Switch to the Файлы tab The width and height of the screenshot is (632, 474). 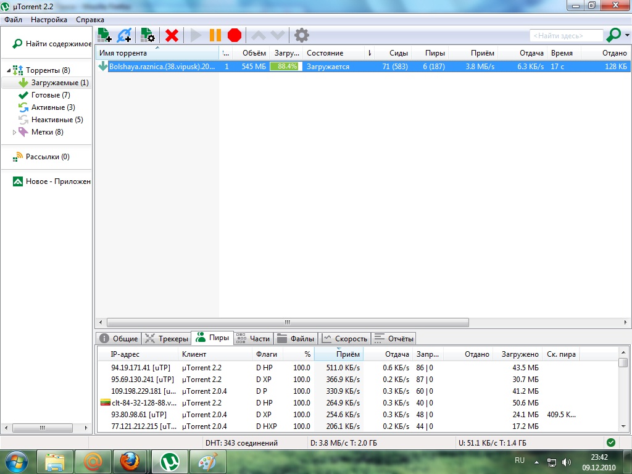296,339
